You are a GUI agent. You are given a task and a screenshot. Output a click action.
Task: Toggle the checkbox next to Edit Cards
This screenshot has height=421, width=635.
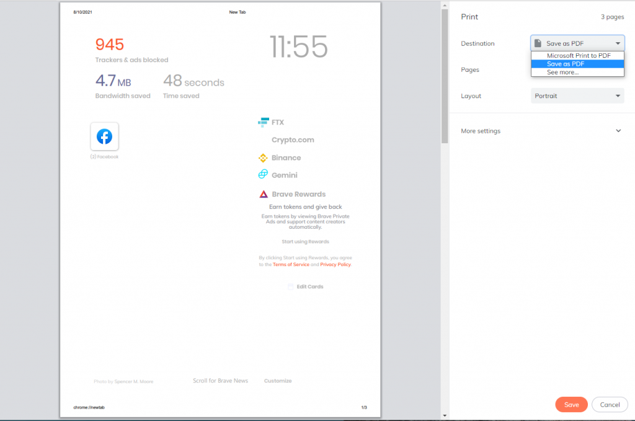[290, 286]
